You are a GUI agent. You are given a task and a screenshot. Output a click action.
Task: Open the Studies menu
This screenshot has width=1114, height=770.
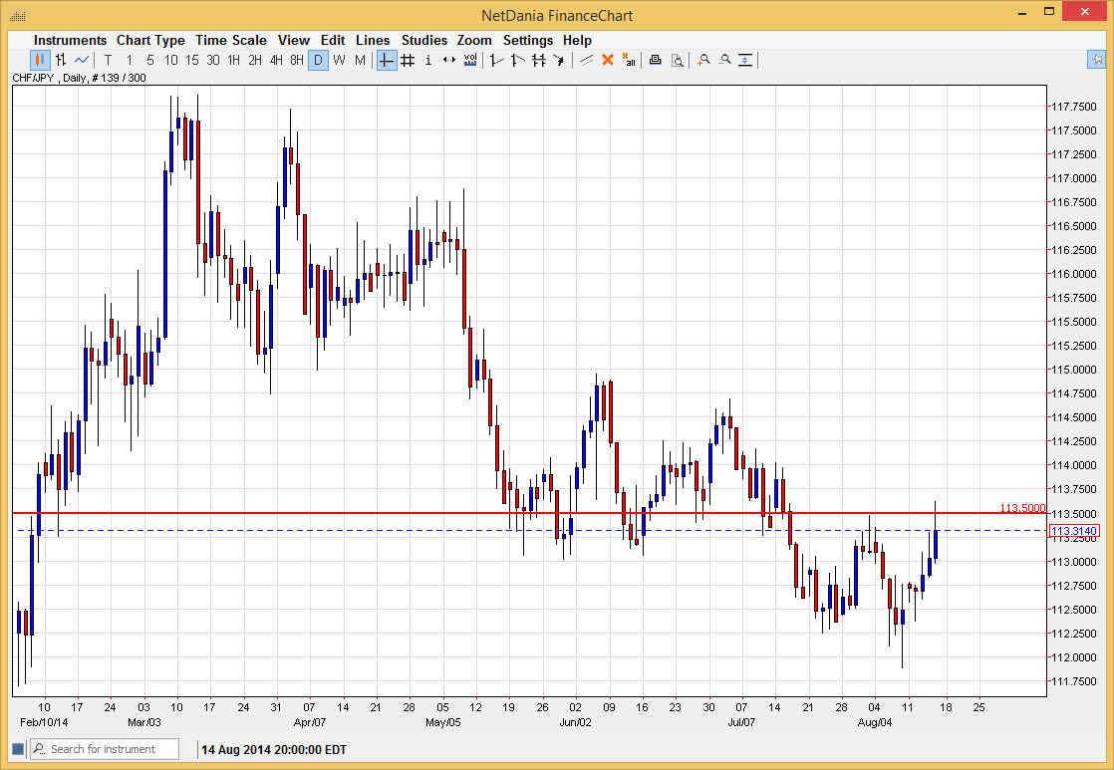point(424,40)
